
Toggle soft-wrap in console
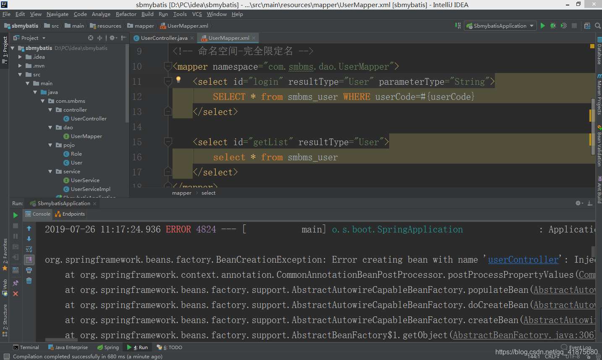coord(29,249)
